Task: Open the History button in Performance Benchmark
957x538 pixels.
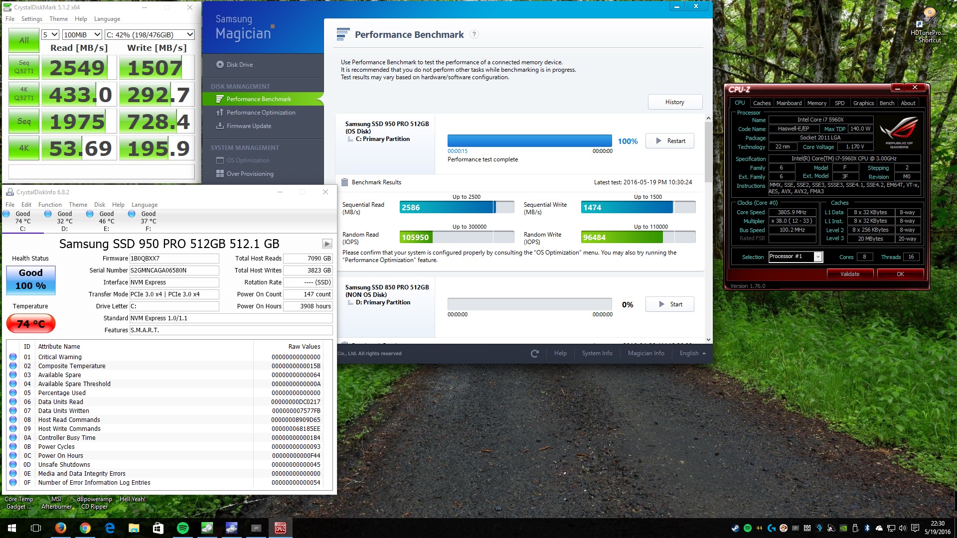Action: tap(675, 102)
